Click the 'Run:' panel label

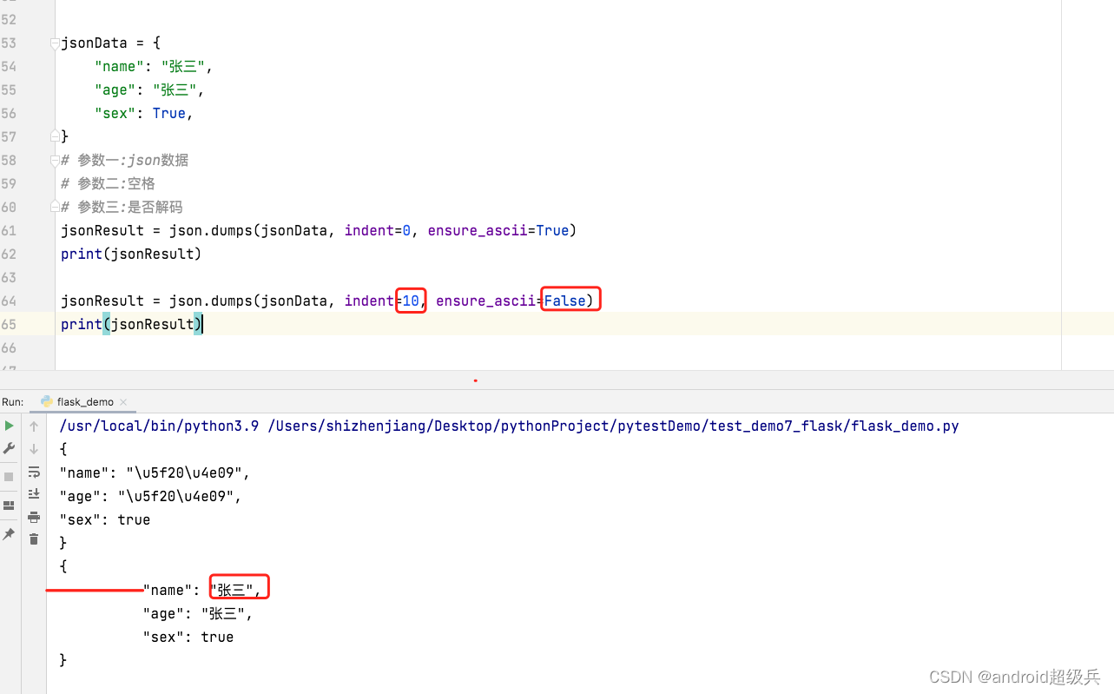pyautogui.click(x=13, y=402)
